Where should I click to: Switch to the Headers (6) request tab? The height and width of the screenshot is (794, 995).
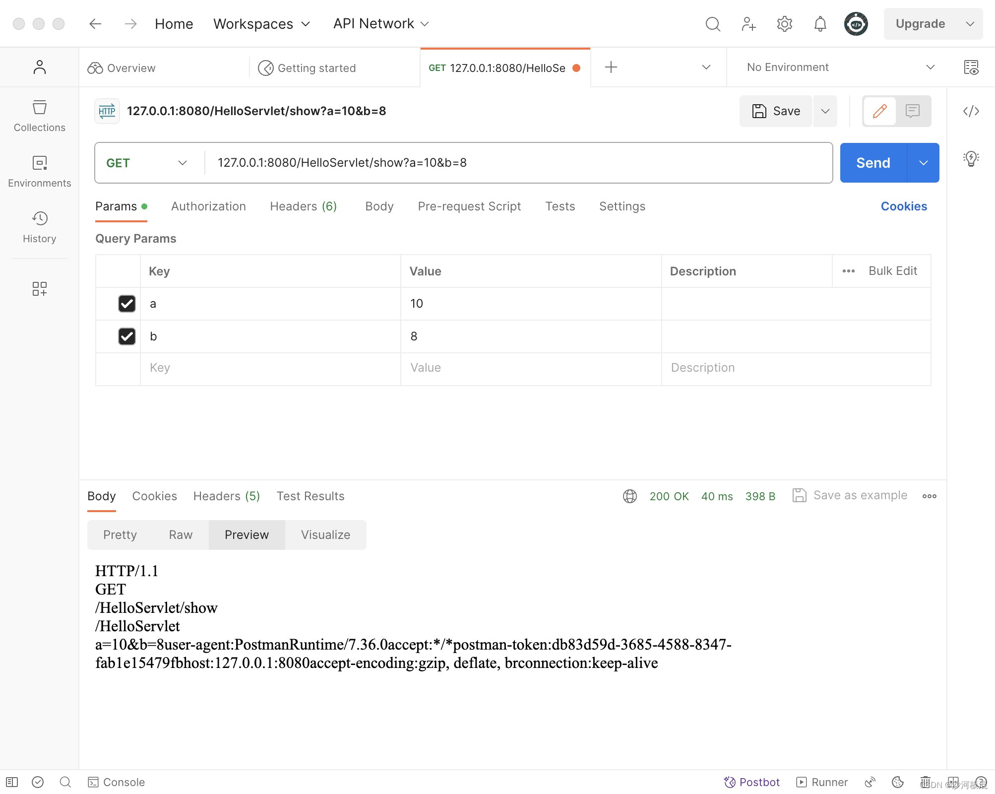[x=303, y=206]
